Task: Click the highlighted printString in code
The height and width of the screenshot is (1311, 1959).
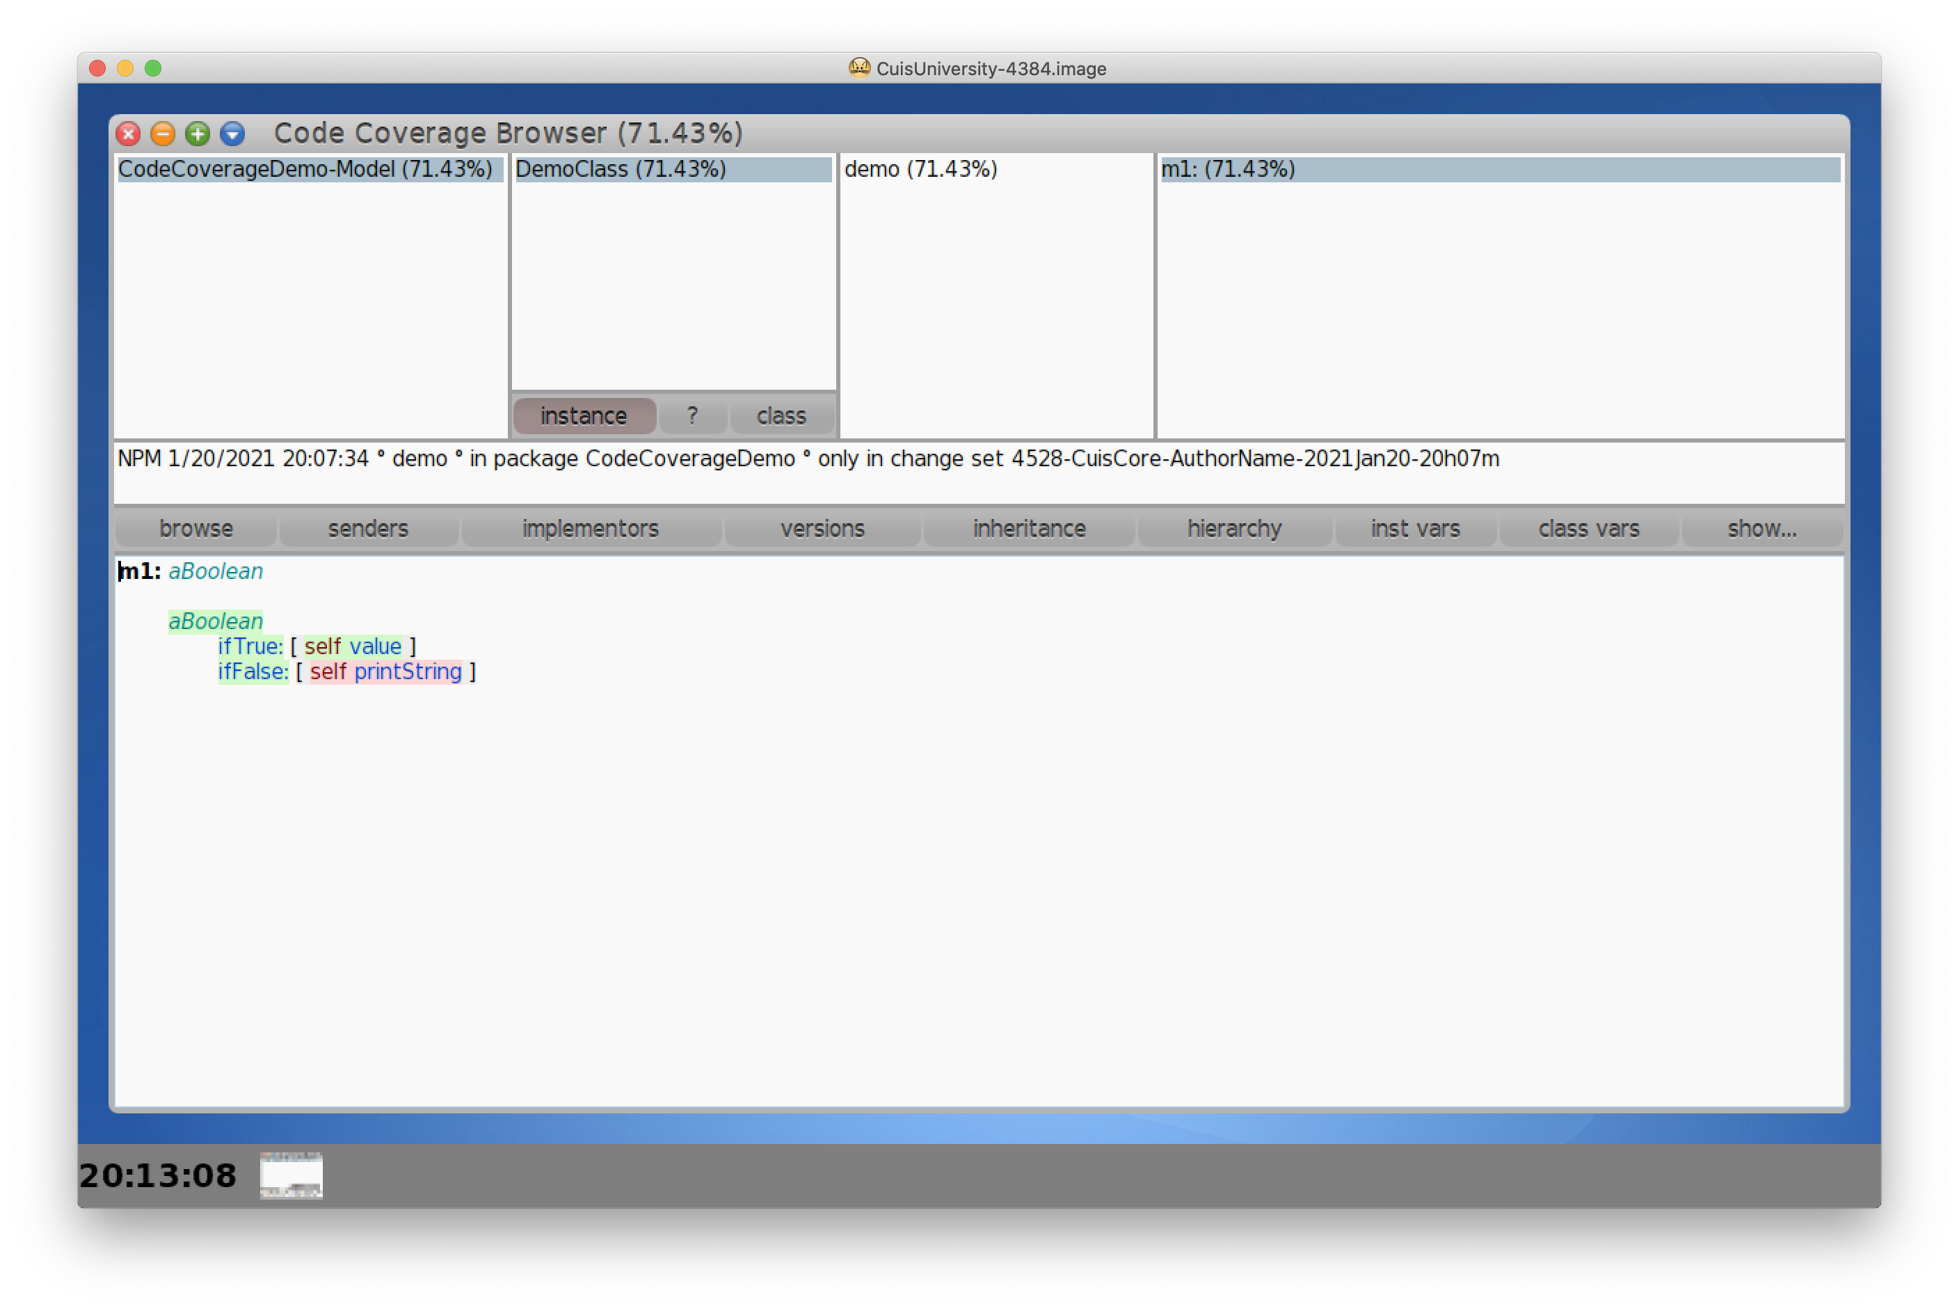Action: pyautogui.click(x=408, y=672)
